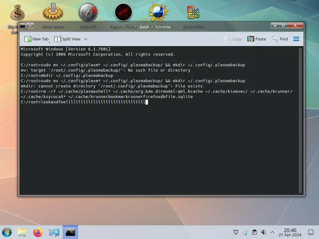The height and width of the screenshot is (239, 319).
Task: Click the Copy button in Konsole toolbar
Action: click(233, 39)
